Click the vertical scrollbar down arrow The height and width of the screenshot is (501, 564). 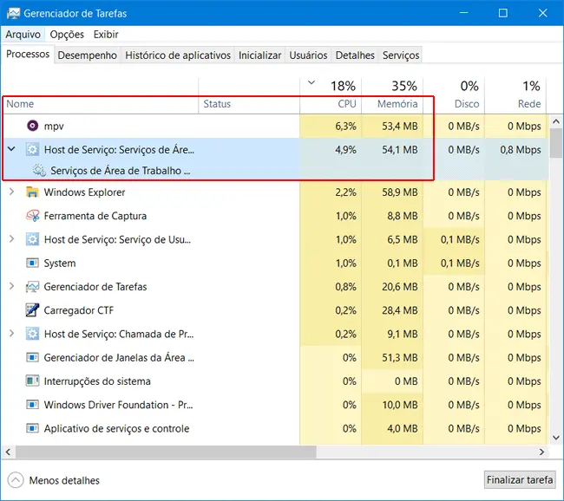[x=555, y=439]
